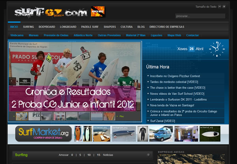Open the Cultura menu item

(126, 27)
